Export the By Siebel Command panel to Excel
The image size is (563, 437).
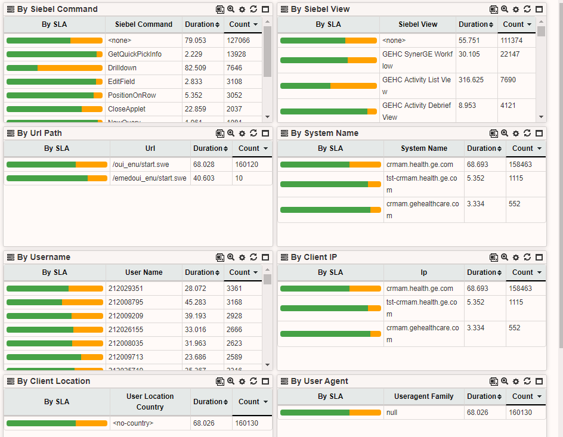point(219,10)
